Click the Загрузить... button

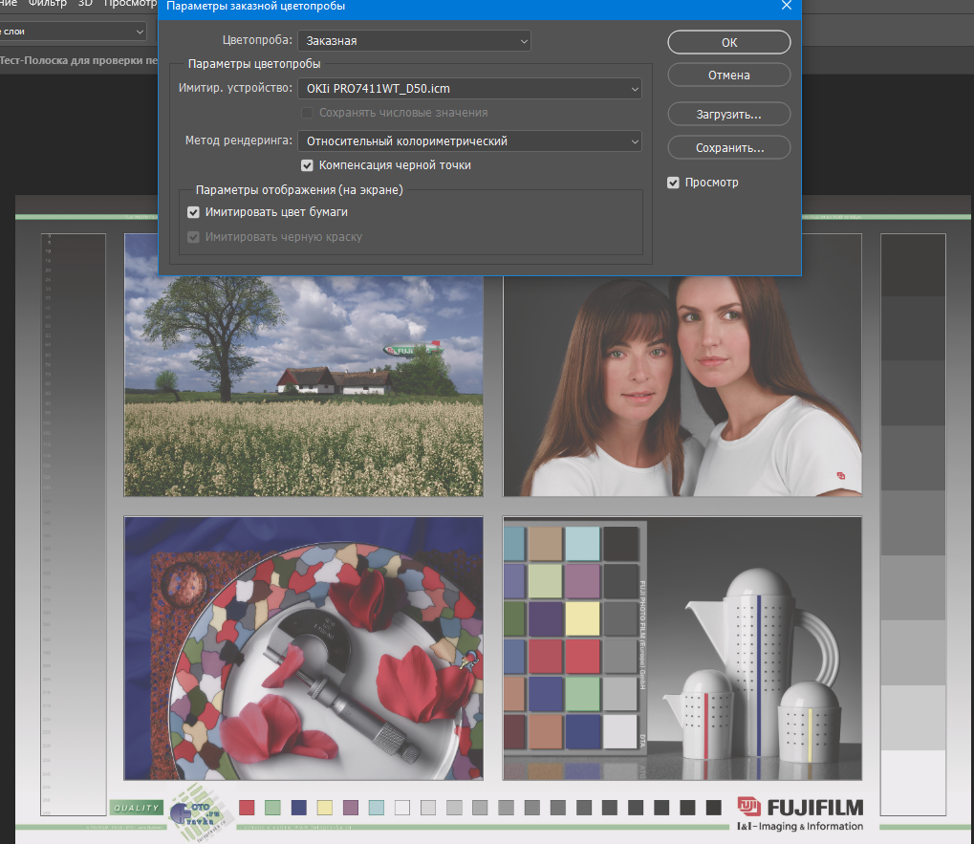click(728, 115)
